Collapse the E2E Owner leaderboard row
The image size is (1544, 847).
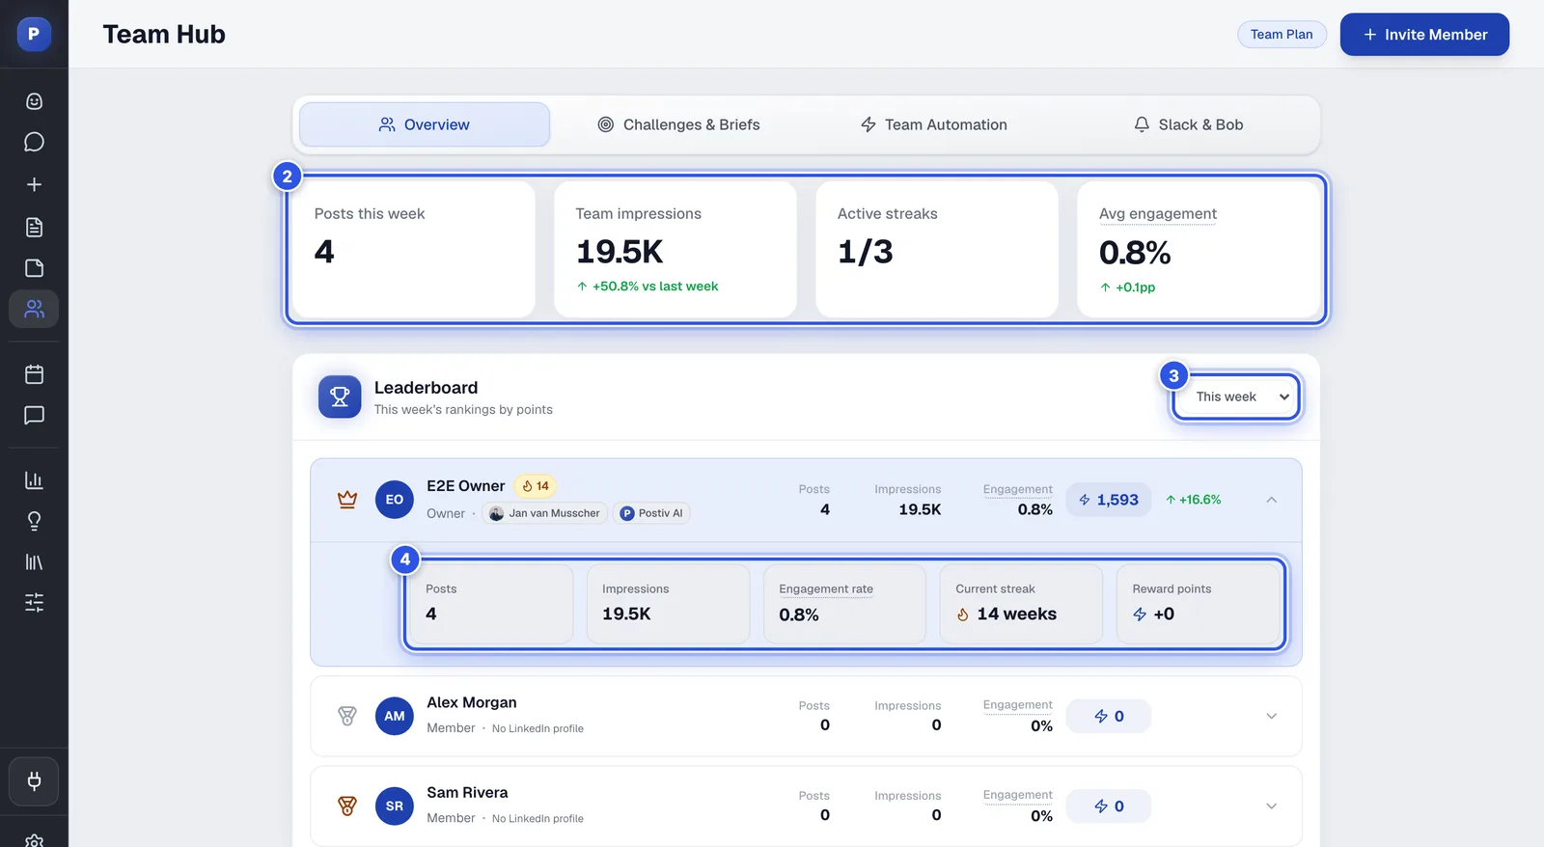(1271, 500)
